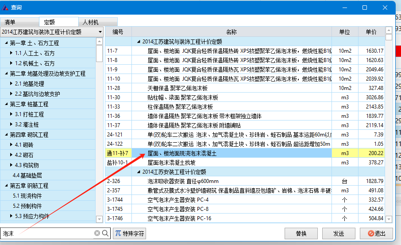Switch to the 清单 tab

(x=19, y=22)
